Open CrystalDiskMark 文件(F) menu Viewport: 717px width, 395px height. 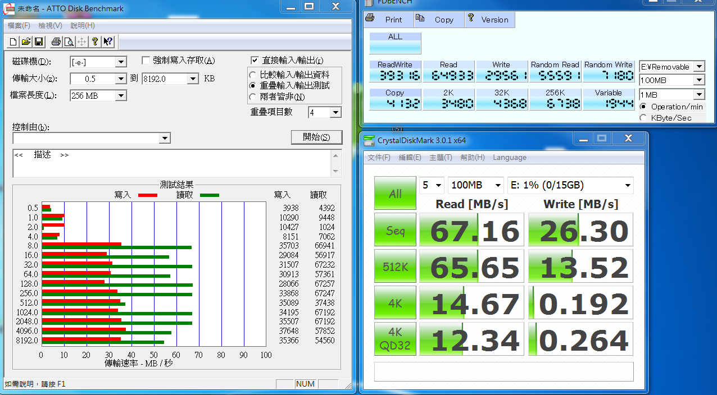pos(379,158)
